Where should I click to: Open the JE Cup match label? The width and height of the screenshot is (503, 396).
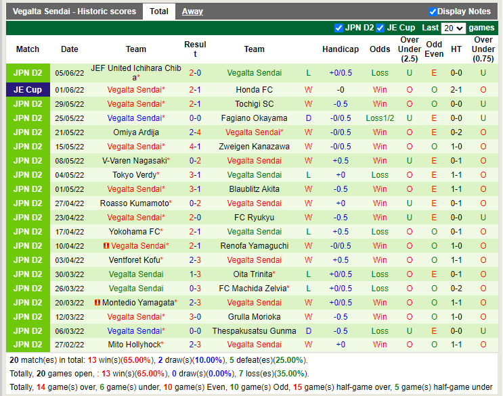click(x=28, y=90)
